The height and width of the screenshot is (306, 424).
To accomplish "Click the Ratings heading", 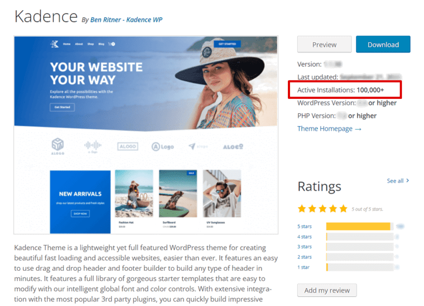I will coord(320,187).
